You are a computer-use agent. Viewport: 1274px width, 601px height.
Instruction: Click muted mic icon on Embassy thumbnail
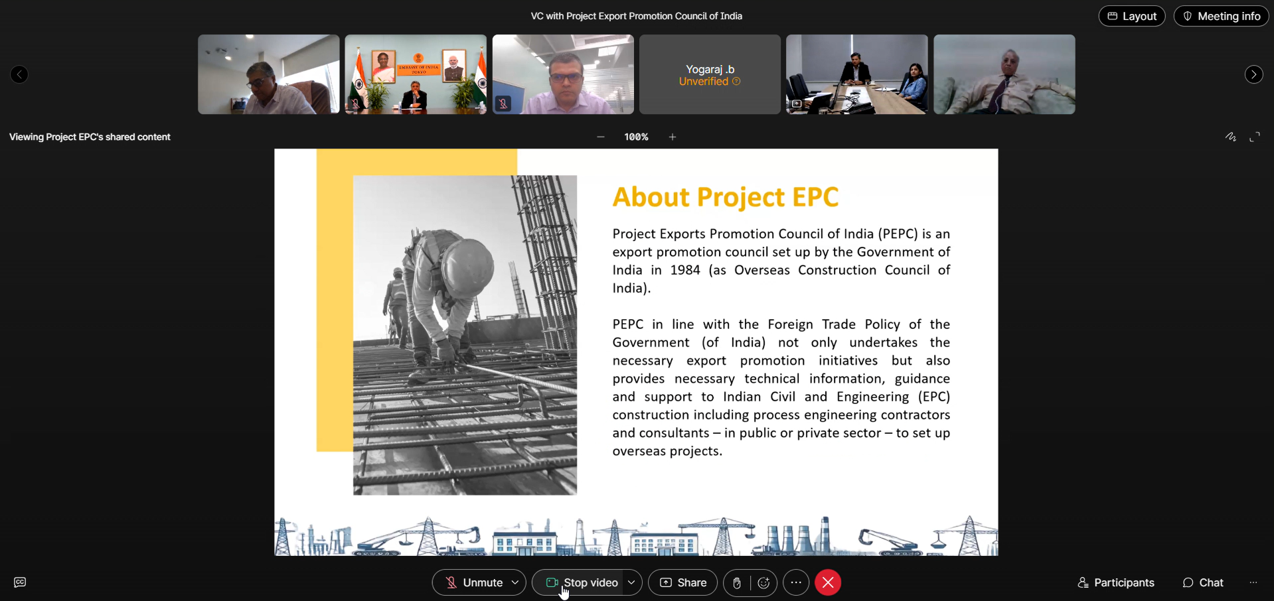pos(356,104)
